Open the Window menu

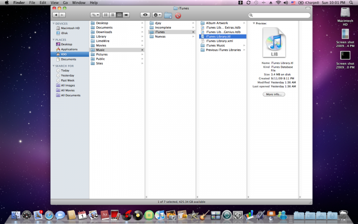tap(79, 3)
